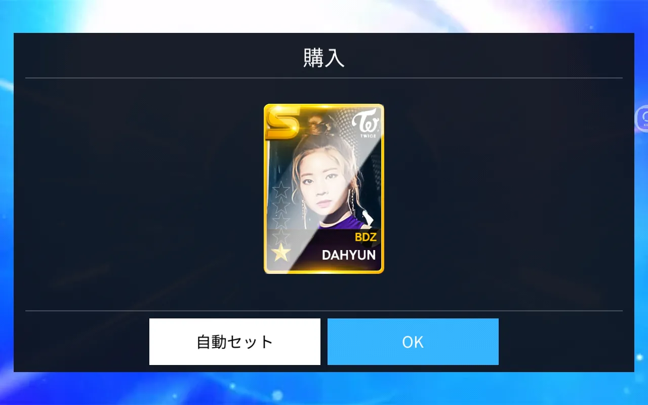Screen dimensions: 648x405
Task: Click the gold filled star on card
Action: click(x=281, y=253)
